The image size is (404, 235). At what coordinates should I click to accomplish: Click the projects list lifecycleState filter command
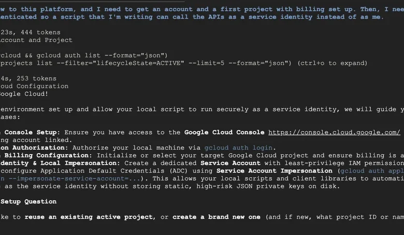click(146, 63)
